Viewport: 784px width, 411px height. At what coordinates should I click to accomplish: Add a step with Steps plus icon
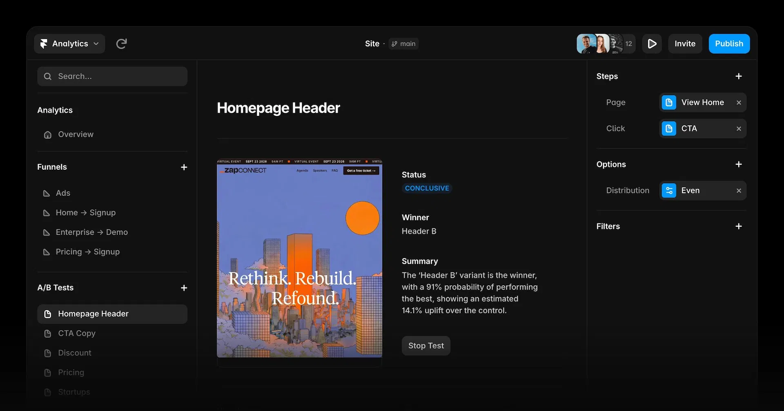tap(739, 76)
